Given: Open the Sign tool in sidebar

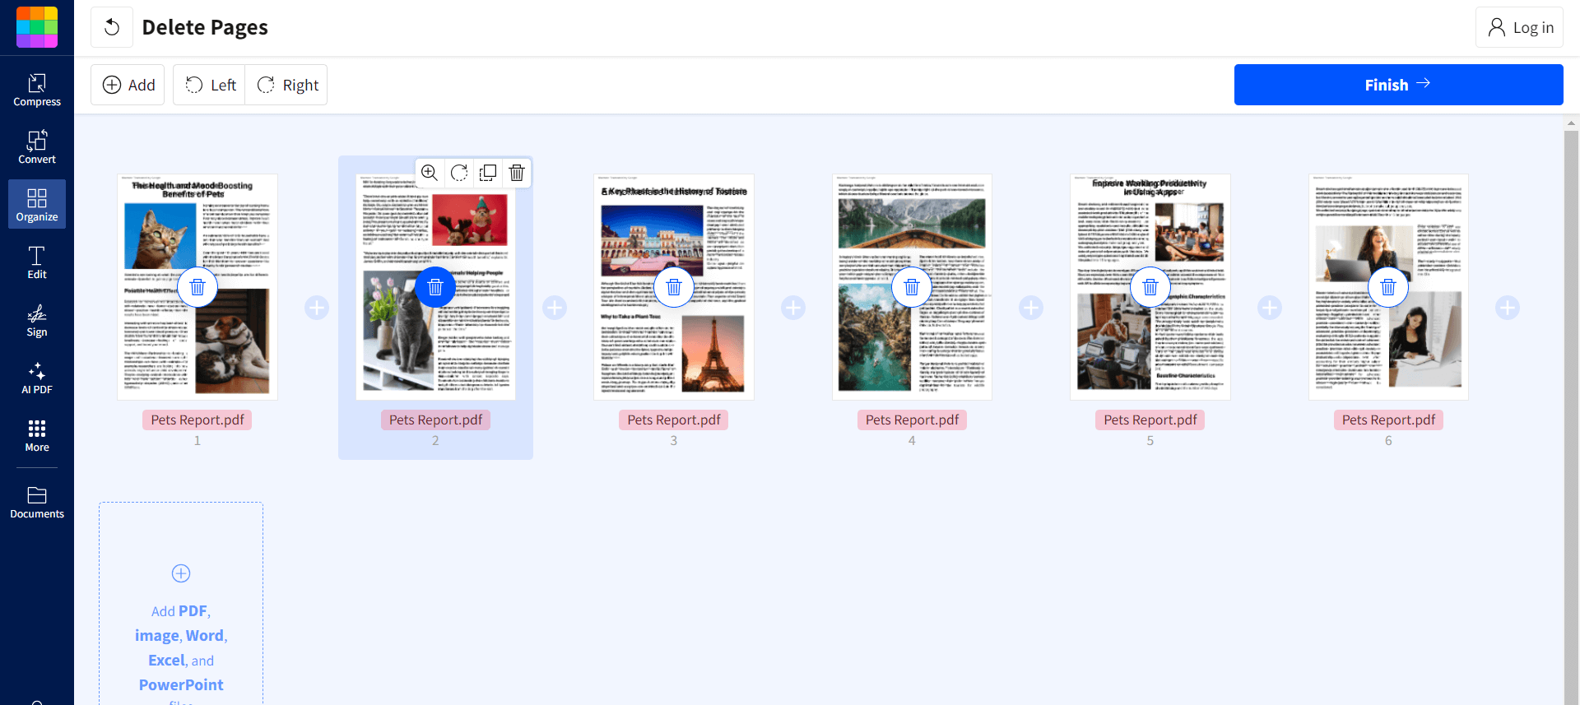Looking at the screenshot, I should tap(37, 320).
